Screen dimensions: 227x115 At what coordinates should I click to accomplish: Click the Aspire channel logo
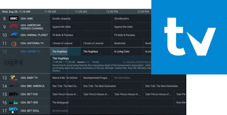point(14,62)
